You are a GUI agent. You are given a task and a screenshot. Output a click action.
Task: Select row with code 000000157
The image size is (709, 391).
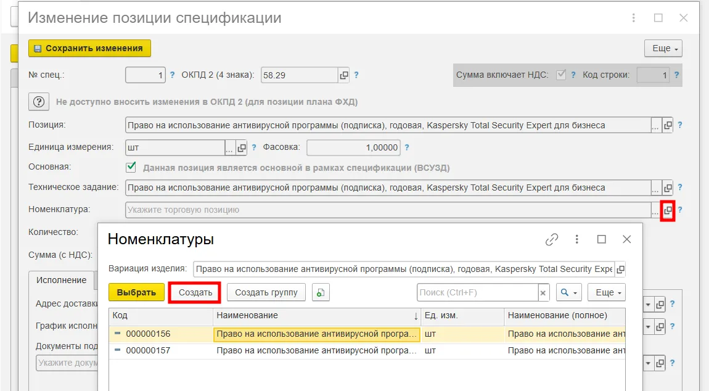[367, 351]
